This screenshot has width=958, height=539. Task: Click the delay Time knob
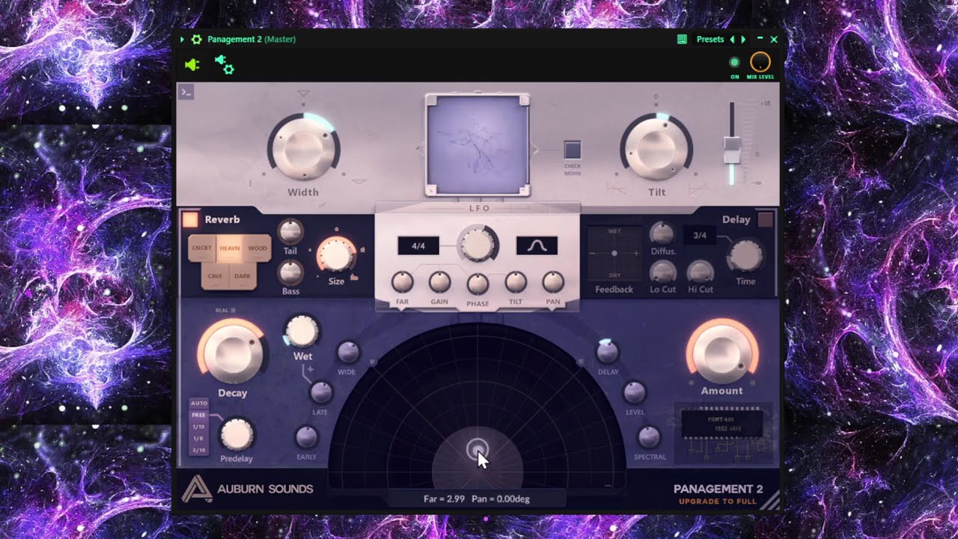pos(745,256)
